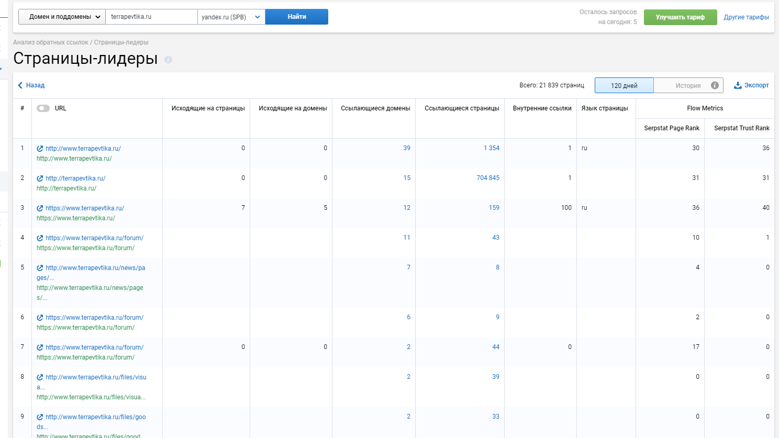Toggle the URL switch in table header
The width and height of the screenshot is (779, 438).
pyautogui.click(x=43, y=108)
